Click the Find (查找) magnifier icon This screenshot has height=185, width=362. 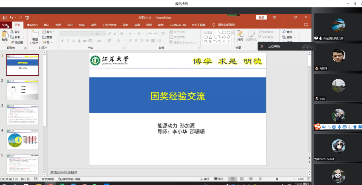(284, 32)
